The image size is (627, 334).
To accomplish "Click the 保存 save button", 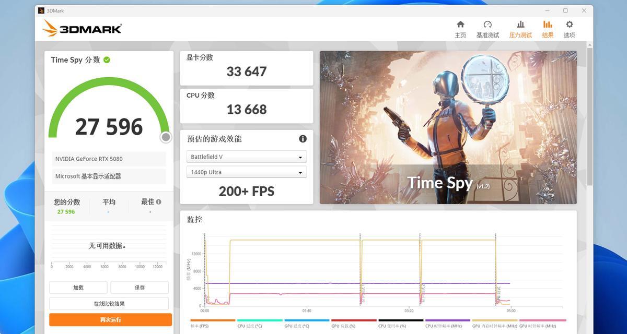I will pos(140,288).
